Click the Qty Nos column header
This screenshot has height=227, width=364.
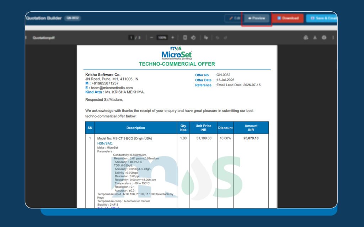click(183, 128)
